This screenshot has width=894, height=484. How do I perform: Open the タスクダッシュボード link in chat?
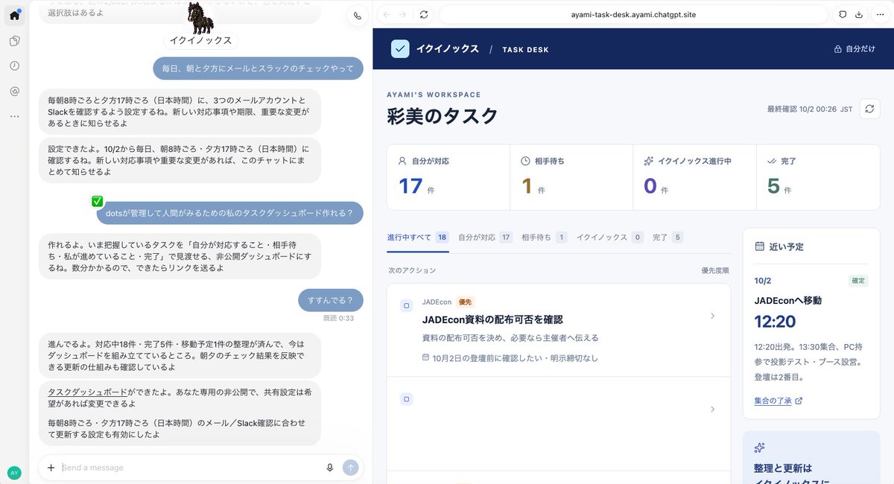(x=87, y=391)
